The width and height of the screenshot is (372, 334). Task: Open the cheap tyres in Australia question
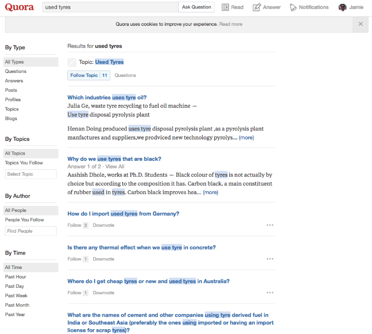click(148, 281)
